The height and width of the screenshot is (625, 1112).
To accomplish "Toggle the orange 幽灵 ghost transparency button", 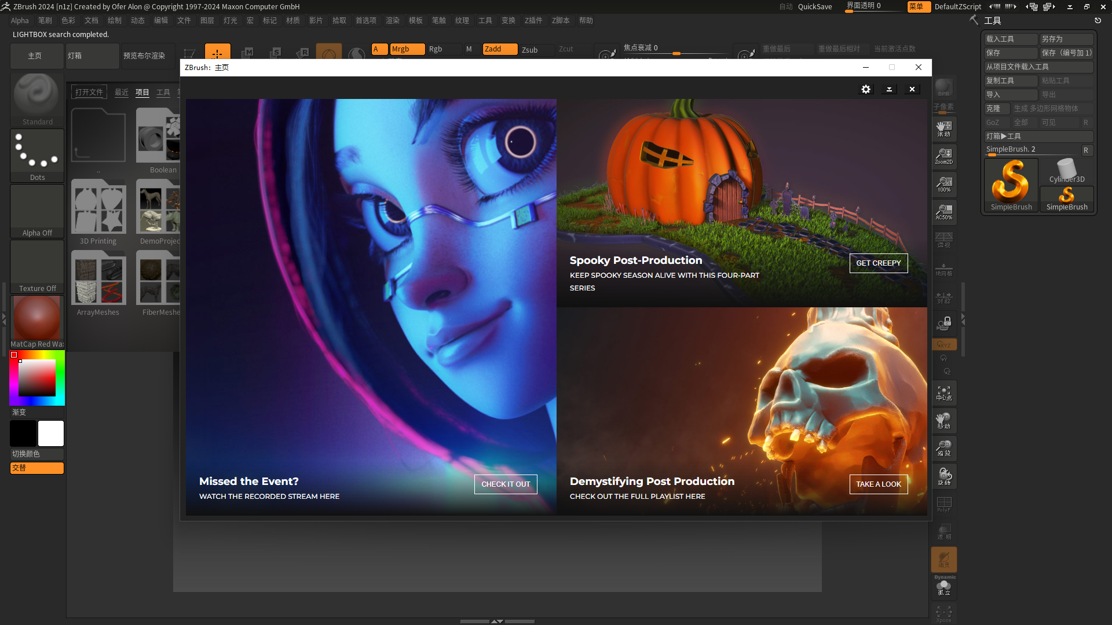I will coord(943,560).
